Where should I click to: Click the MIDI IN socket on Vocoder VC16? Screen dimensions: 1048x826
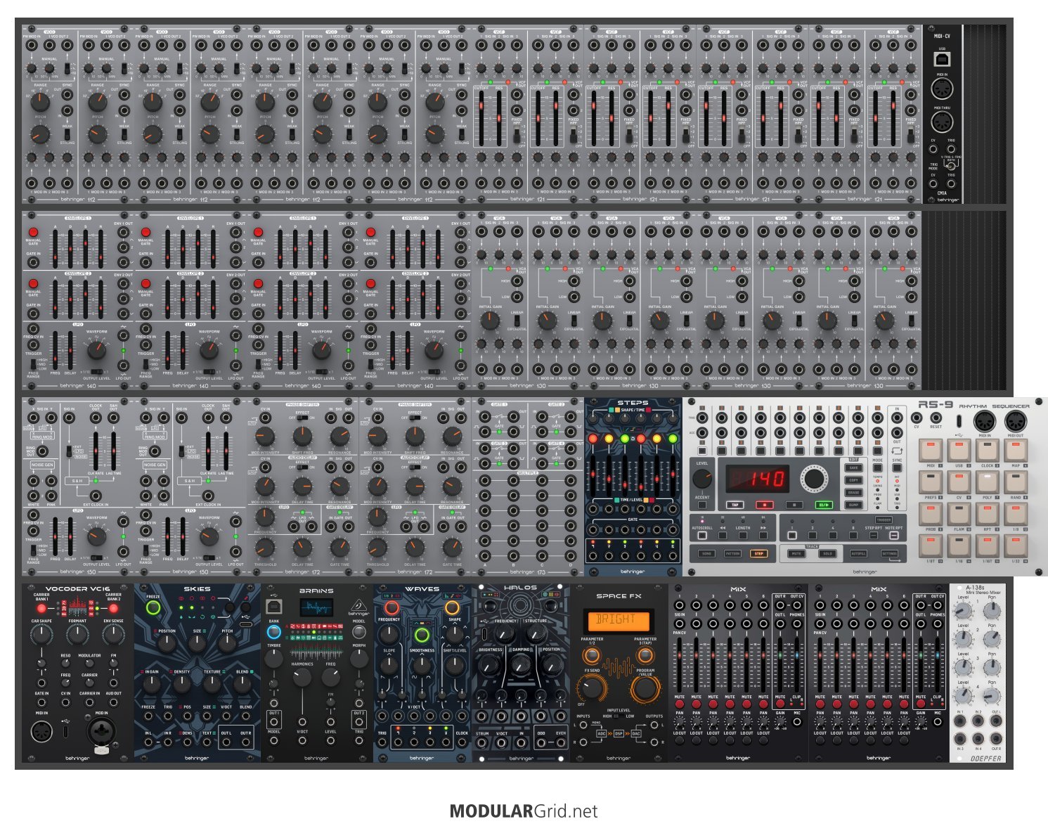pos(41,731)
